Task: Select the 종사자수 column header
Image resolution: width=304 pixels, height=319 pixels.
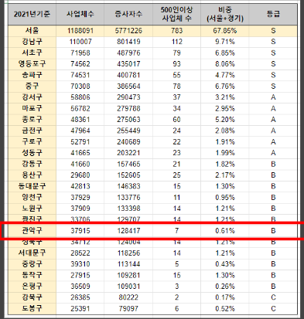Action: pyautogui.click(x=128, y=14)
